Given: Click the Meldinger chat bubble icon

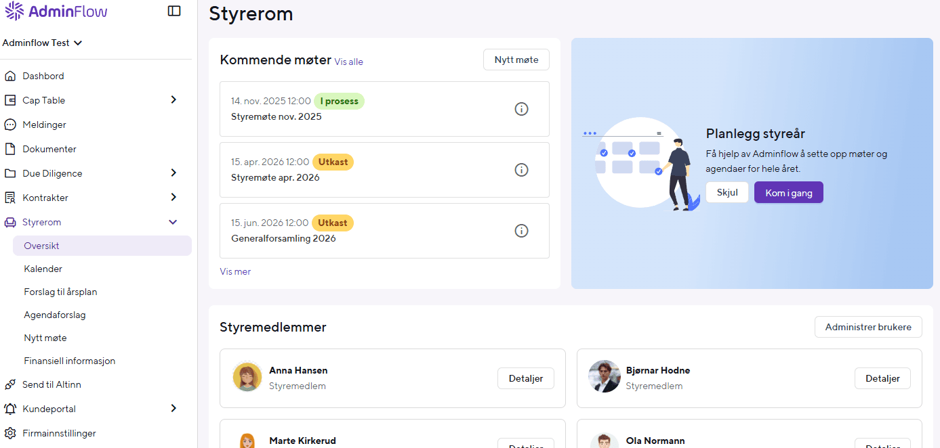Looking at the screenshot, I should pyautogui.click(x=10, y=125).
